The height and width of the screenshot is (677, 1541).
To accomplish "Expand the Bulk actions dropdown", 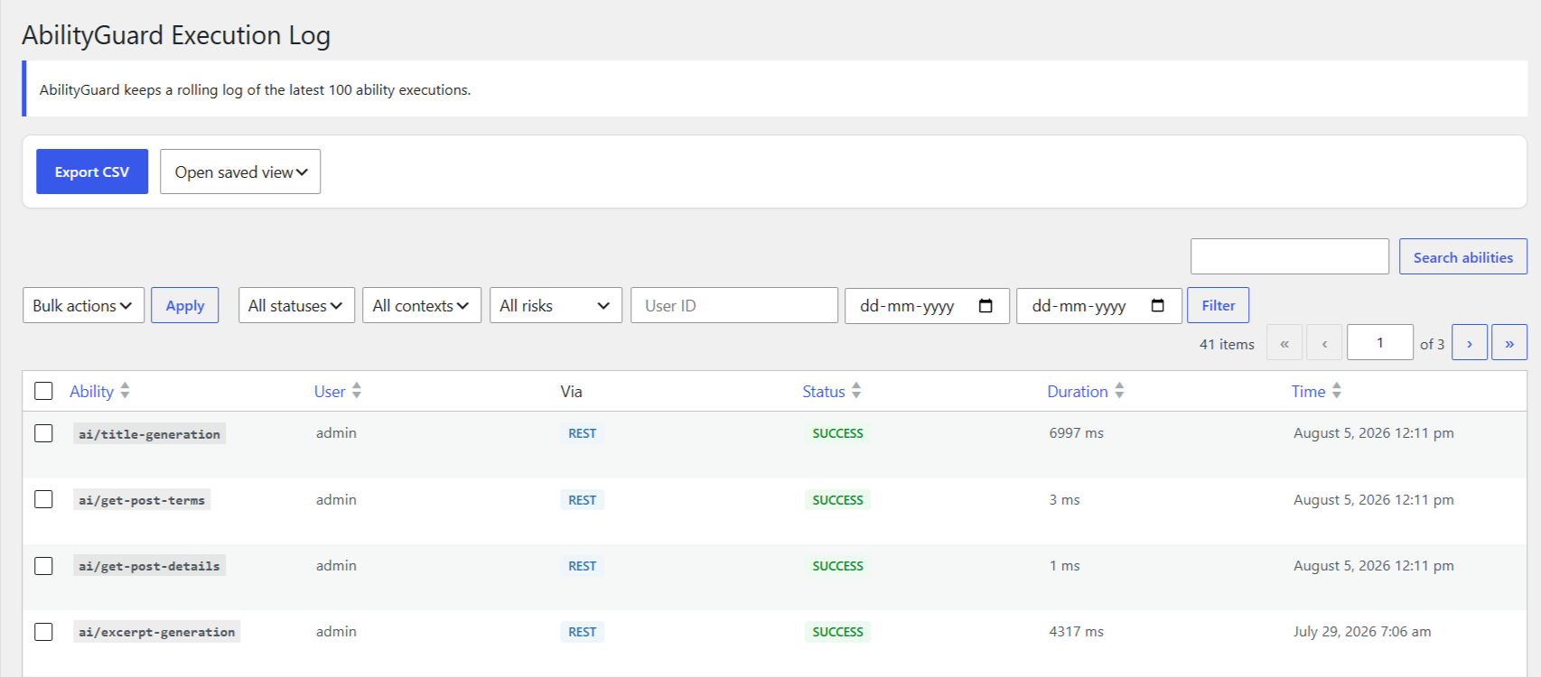I will (x=83, y=305).
